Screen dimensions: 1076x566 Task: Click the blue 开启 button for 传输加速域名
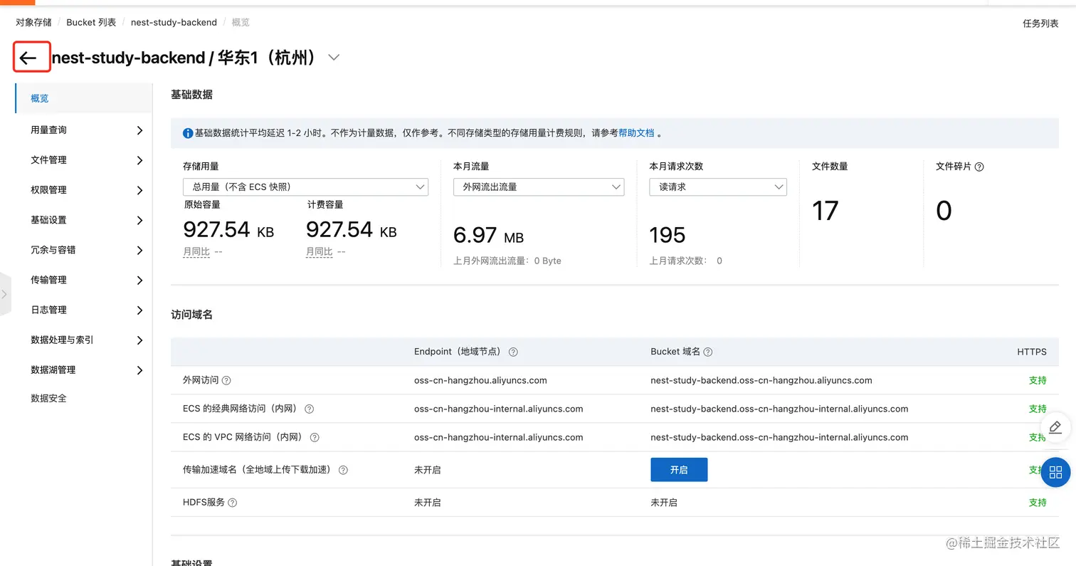pyautogui.click(x=679, y=470)
